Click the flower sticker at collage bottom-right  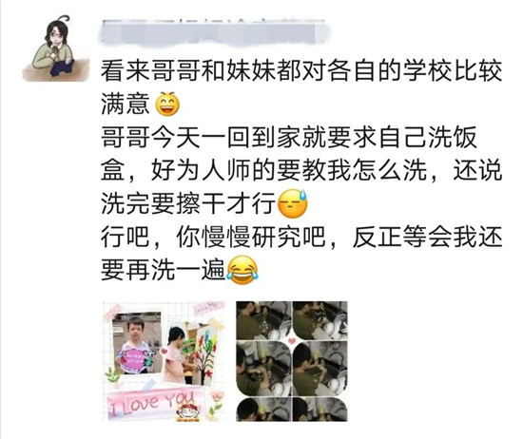click(215, 405)
